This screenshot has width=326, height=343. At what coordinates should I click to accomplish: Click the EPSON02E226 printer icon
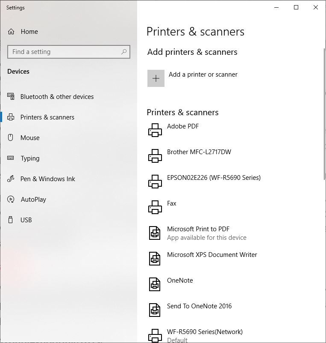(155, 182)
